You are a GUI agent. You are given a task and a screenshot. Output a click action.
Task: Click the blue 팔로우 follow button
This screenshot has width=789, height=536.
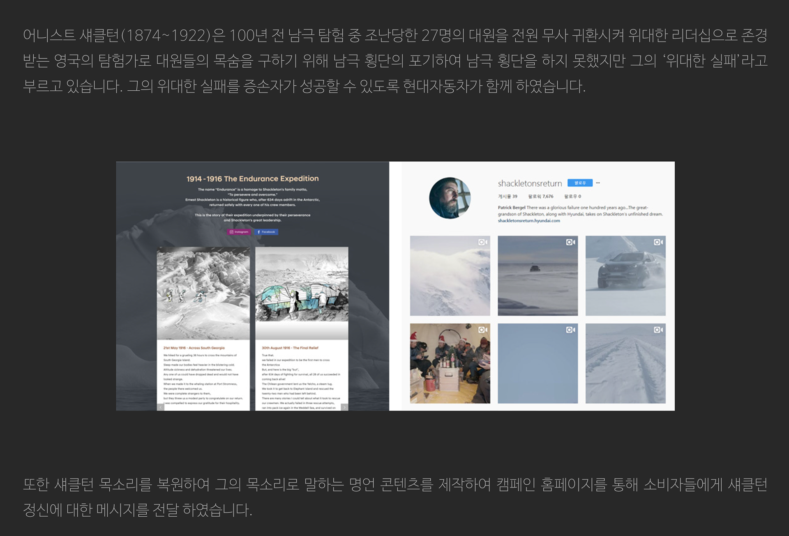click(x=579, y=183)
